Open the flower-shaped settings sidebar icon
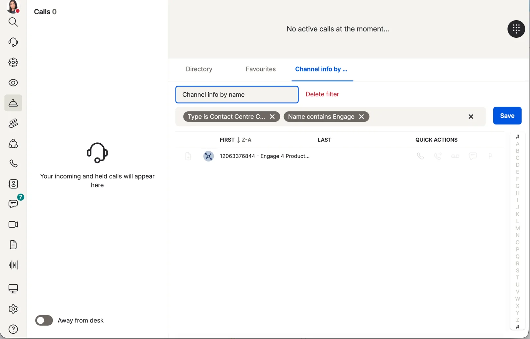Screen dimensions: 530x339 (x=13, y=63)
